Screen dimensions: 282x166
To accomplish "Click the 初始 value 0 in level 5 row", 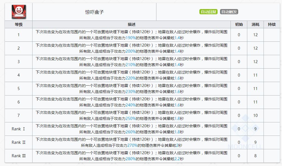I will [x=239, y=89].
